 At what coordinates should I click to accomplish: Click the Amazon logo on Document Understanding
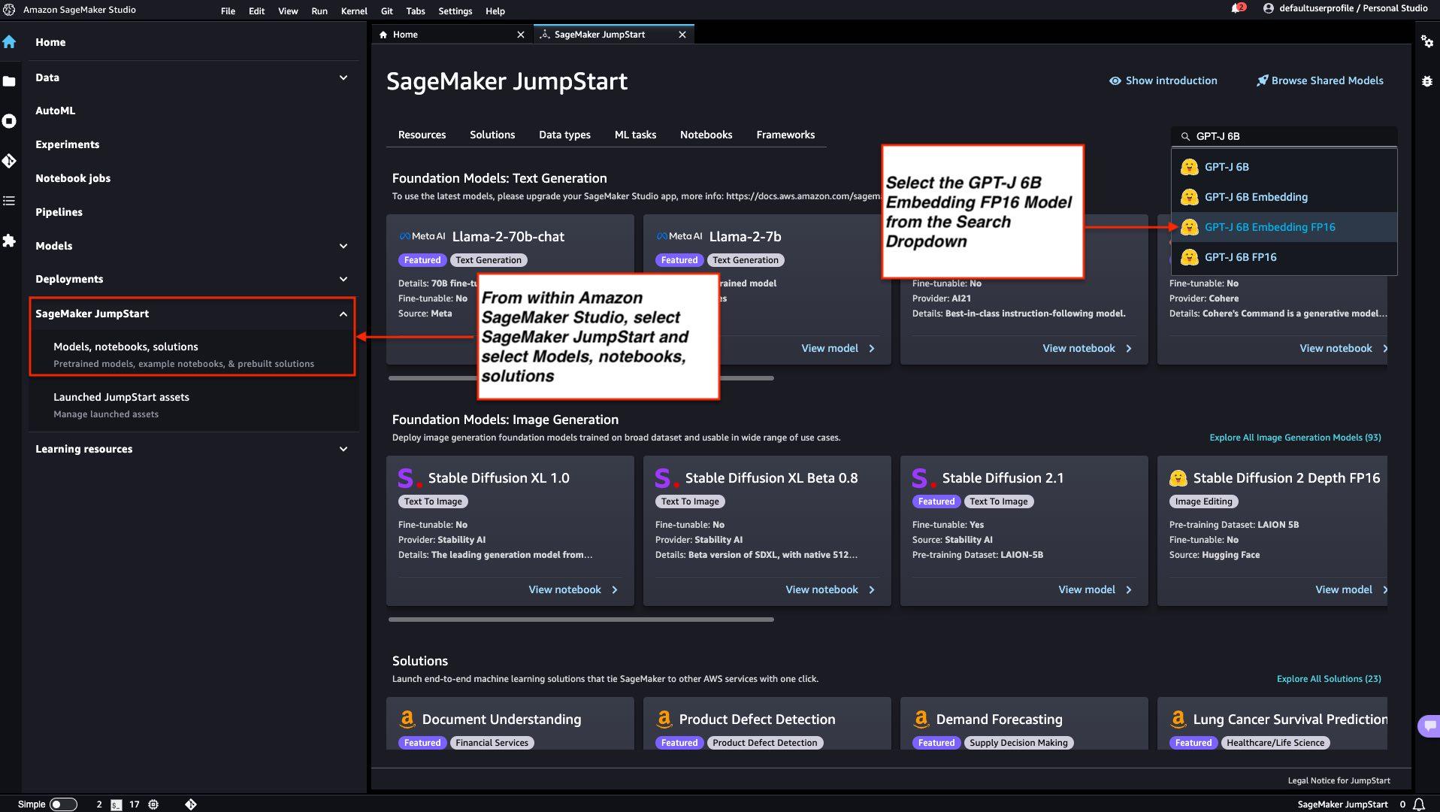pyautogui.click(x=407, y=720)
